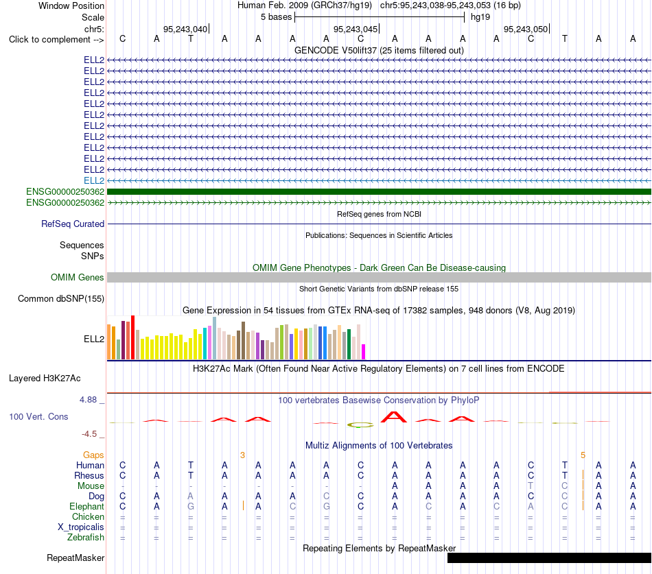Open Short Genetic Variants from dbSNP title
The image size is (652, 574).
pos(379,289)
